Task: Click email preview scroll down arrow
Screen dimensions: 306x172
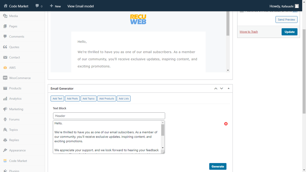Action: [x=228, y=70]
